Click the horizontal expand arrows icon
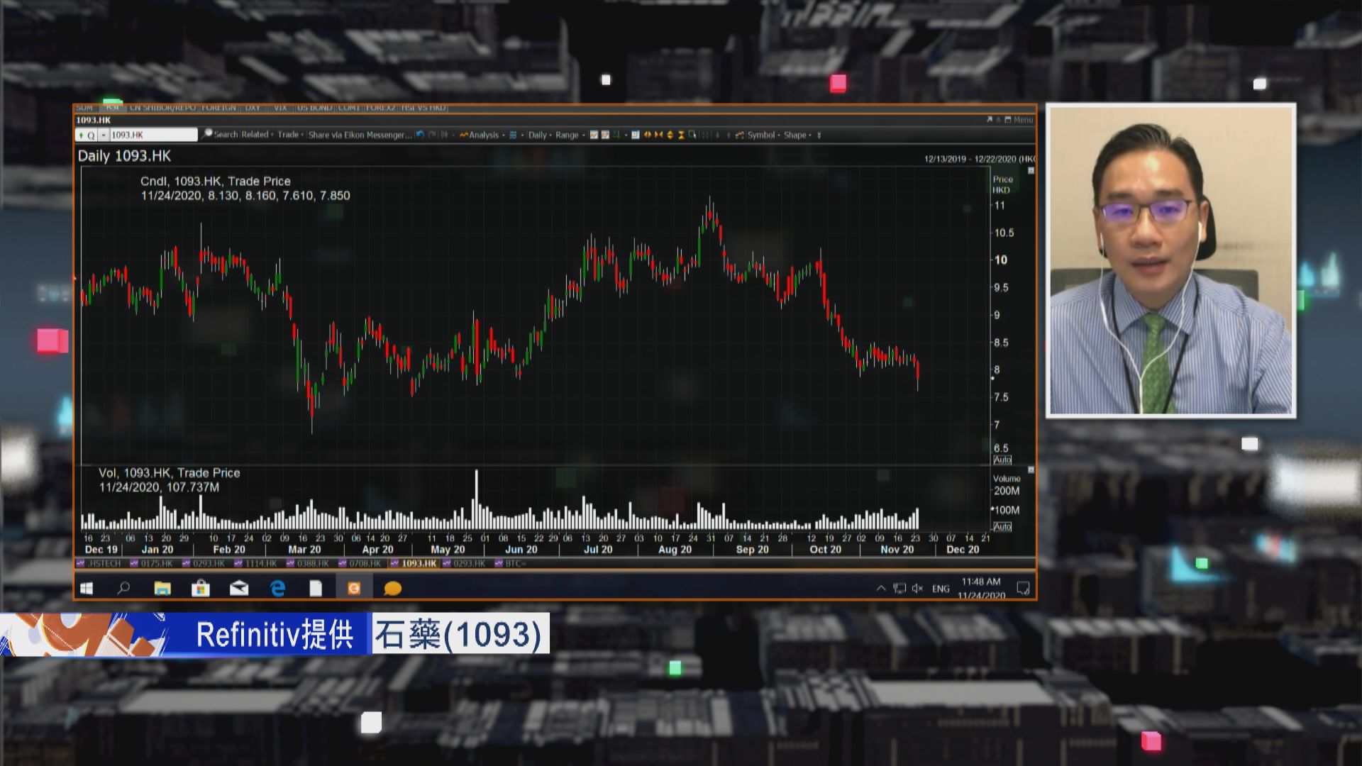Viewport: 1362px width, 766px height. [647, 135]
